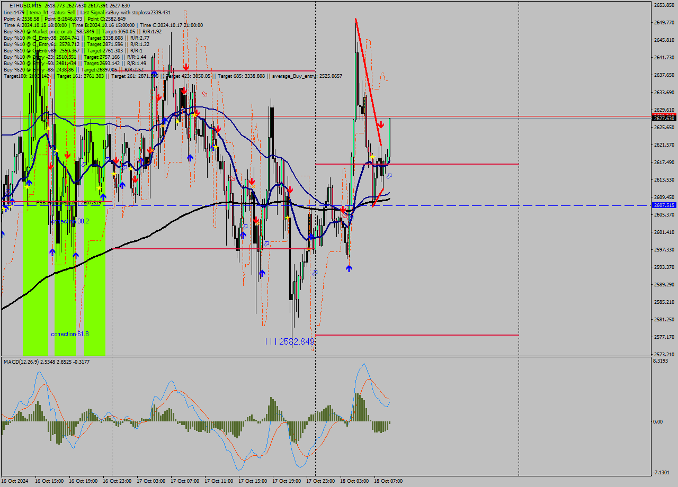Click the MACD scale value -7.1301
Viewport: 678px width, 487px height.
(x=662, y=472)
